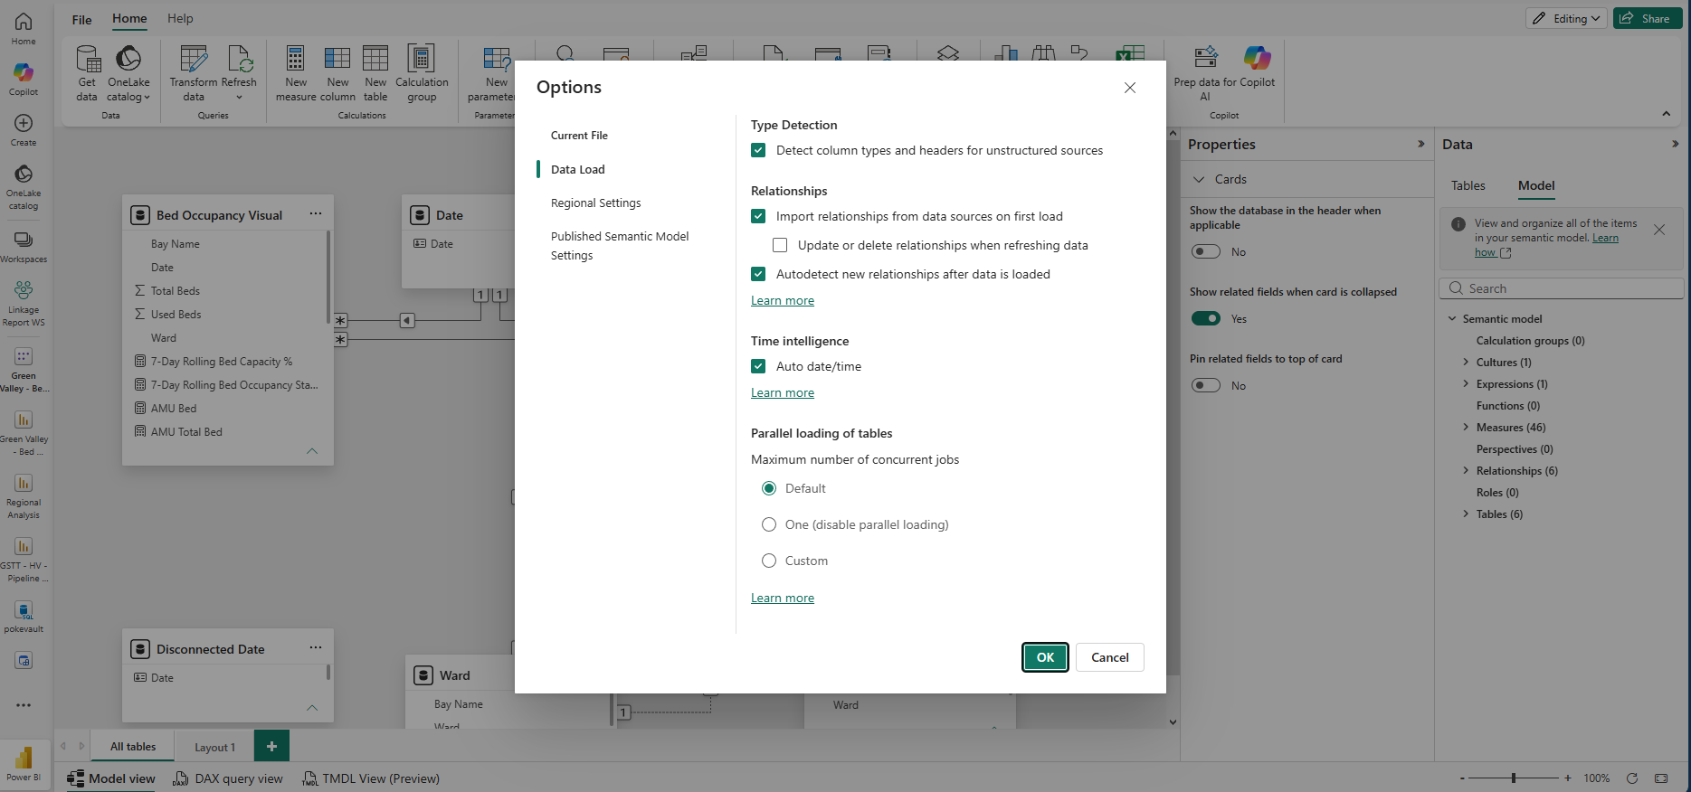Screen dimensions: 1691x792
Task: Open Disconnected Date table more options
Action: [316, 647]
